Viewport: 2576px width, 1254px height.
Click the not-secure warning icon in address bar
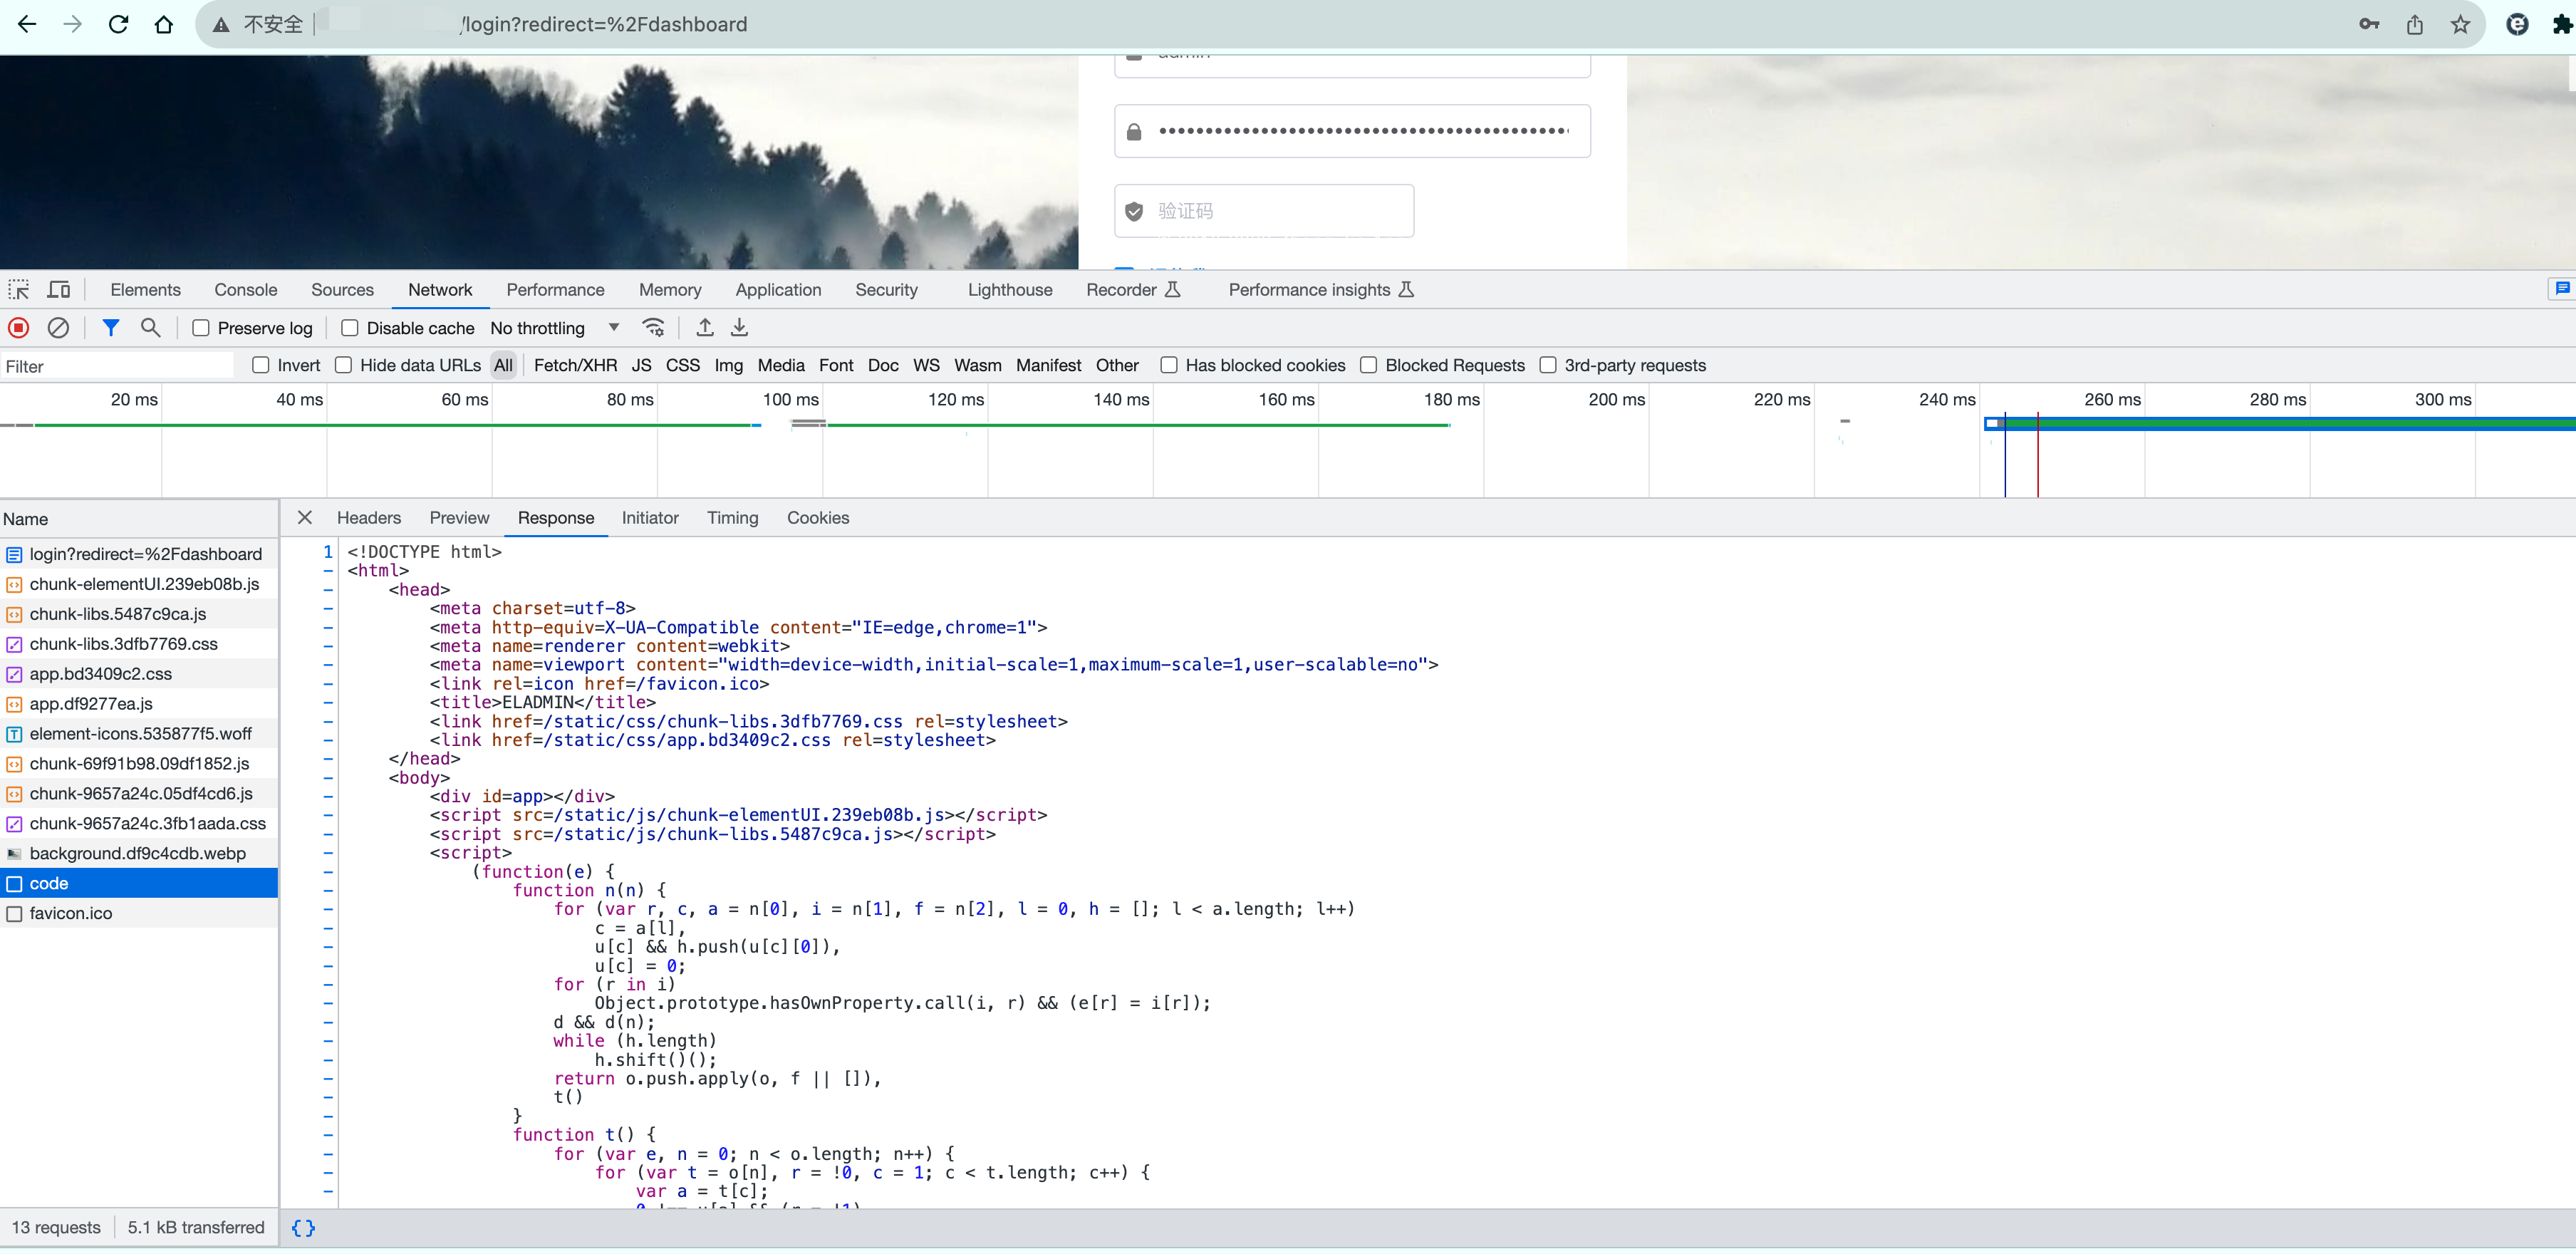221,24
